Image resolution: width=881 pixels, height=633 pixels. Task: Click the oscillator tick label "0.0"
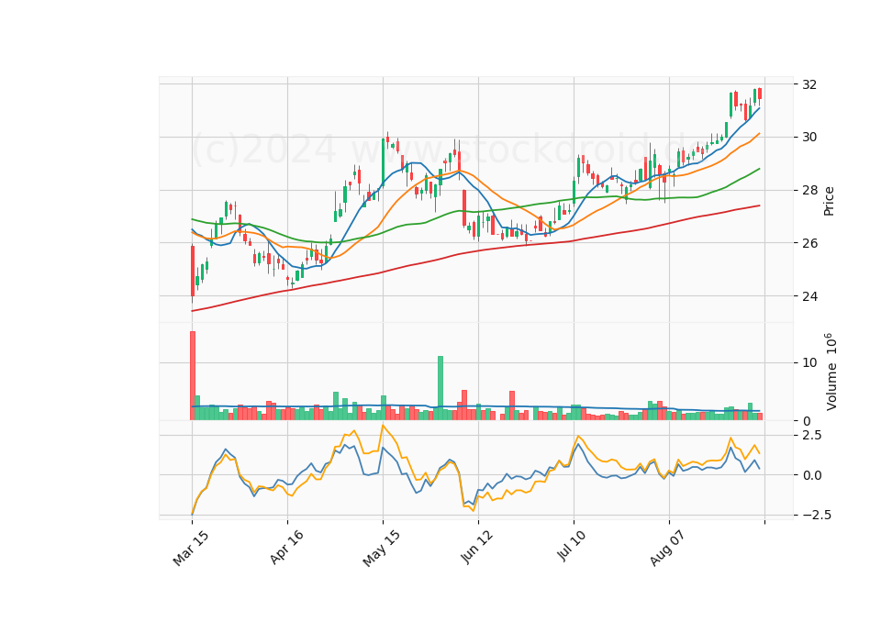tap(812, 475)
